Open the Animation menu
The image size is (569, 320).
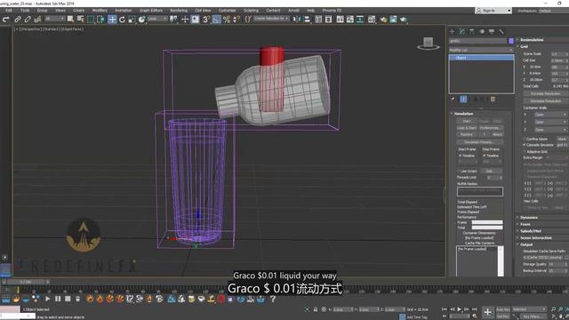coord(123,10)
